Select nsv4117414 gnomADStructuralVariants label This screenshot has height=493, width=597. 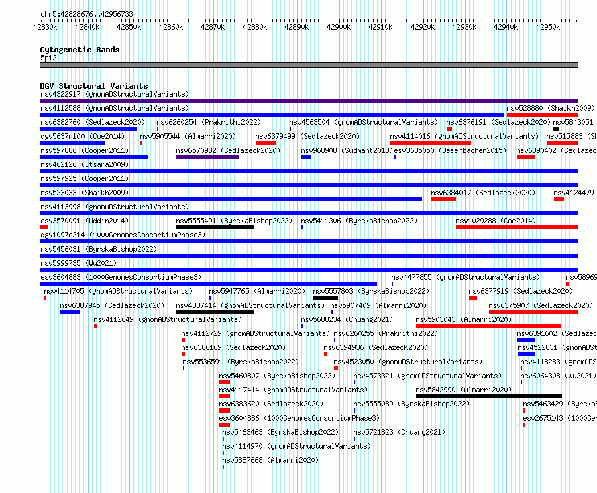point(293,390)
